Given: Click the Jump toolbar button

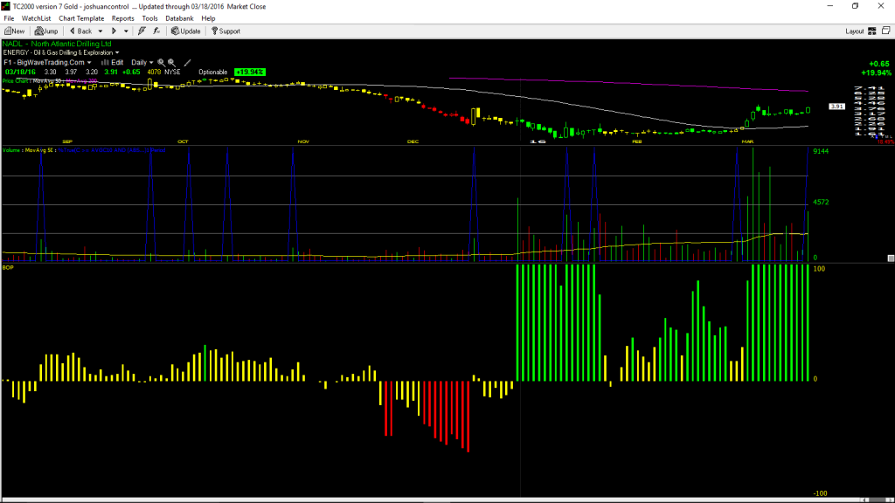Looking at the screenshot, I should 46,31.
